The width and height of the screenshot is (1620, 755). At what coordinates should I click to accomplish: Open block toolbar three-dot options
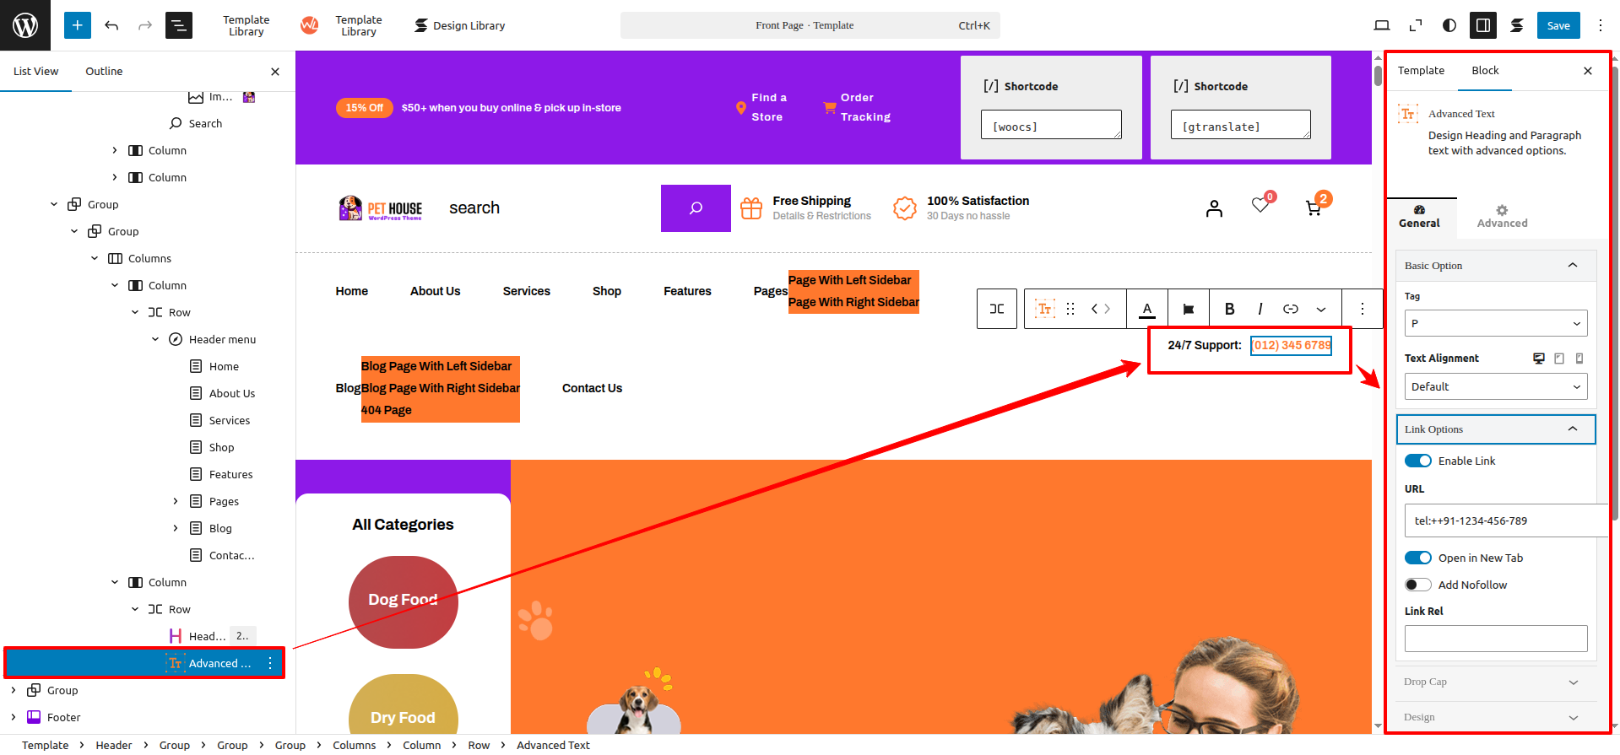coord(1362,309)
